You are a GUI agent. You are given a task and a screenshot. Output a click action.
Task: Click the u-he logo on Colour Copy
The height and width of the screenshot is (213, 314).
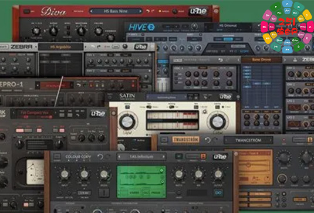(x=220, y=157)
